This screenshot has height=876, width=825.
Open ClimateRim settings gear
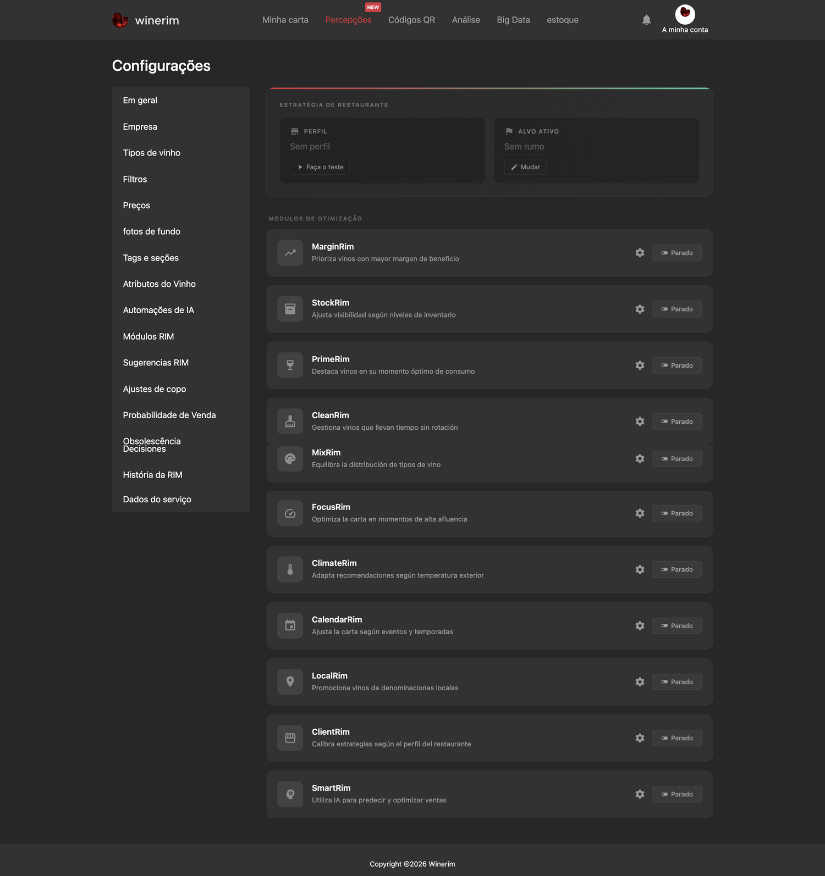[640, 569]
